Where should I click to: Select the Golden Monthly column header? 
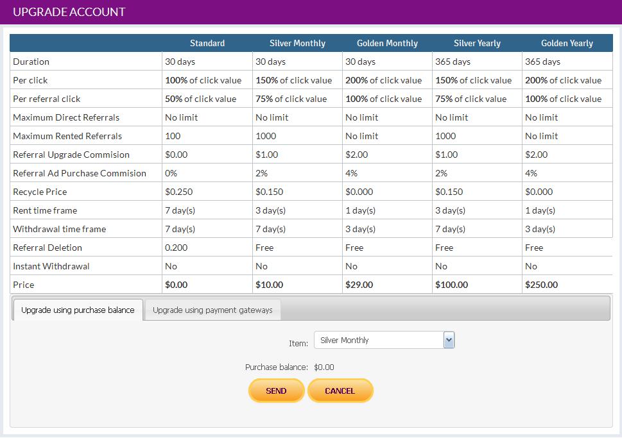[387, 43]
